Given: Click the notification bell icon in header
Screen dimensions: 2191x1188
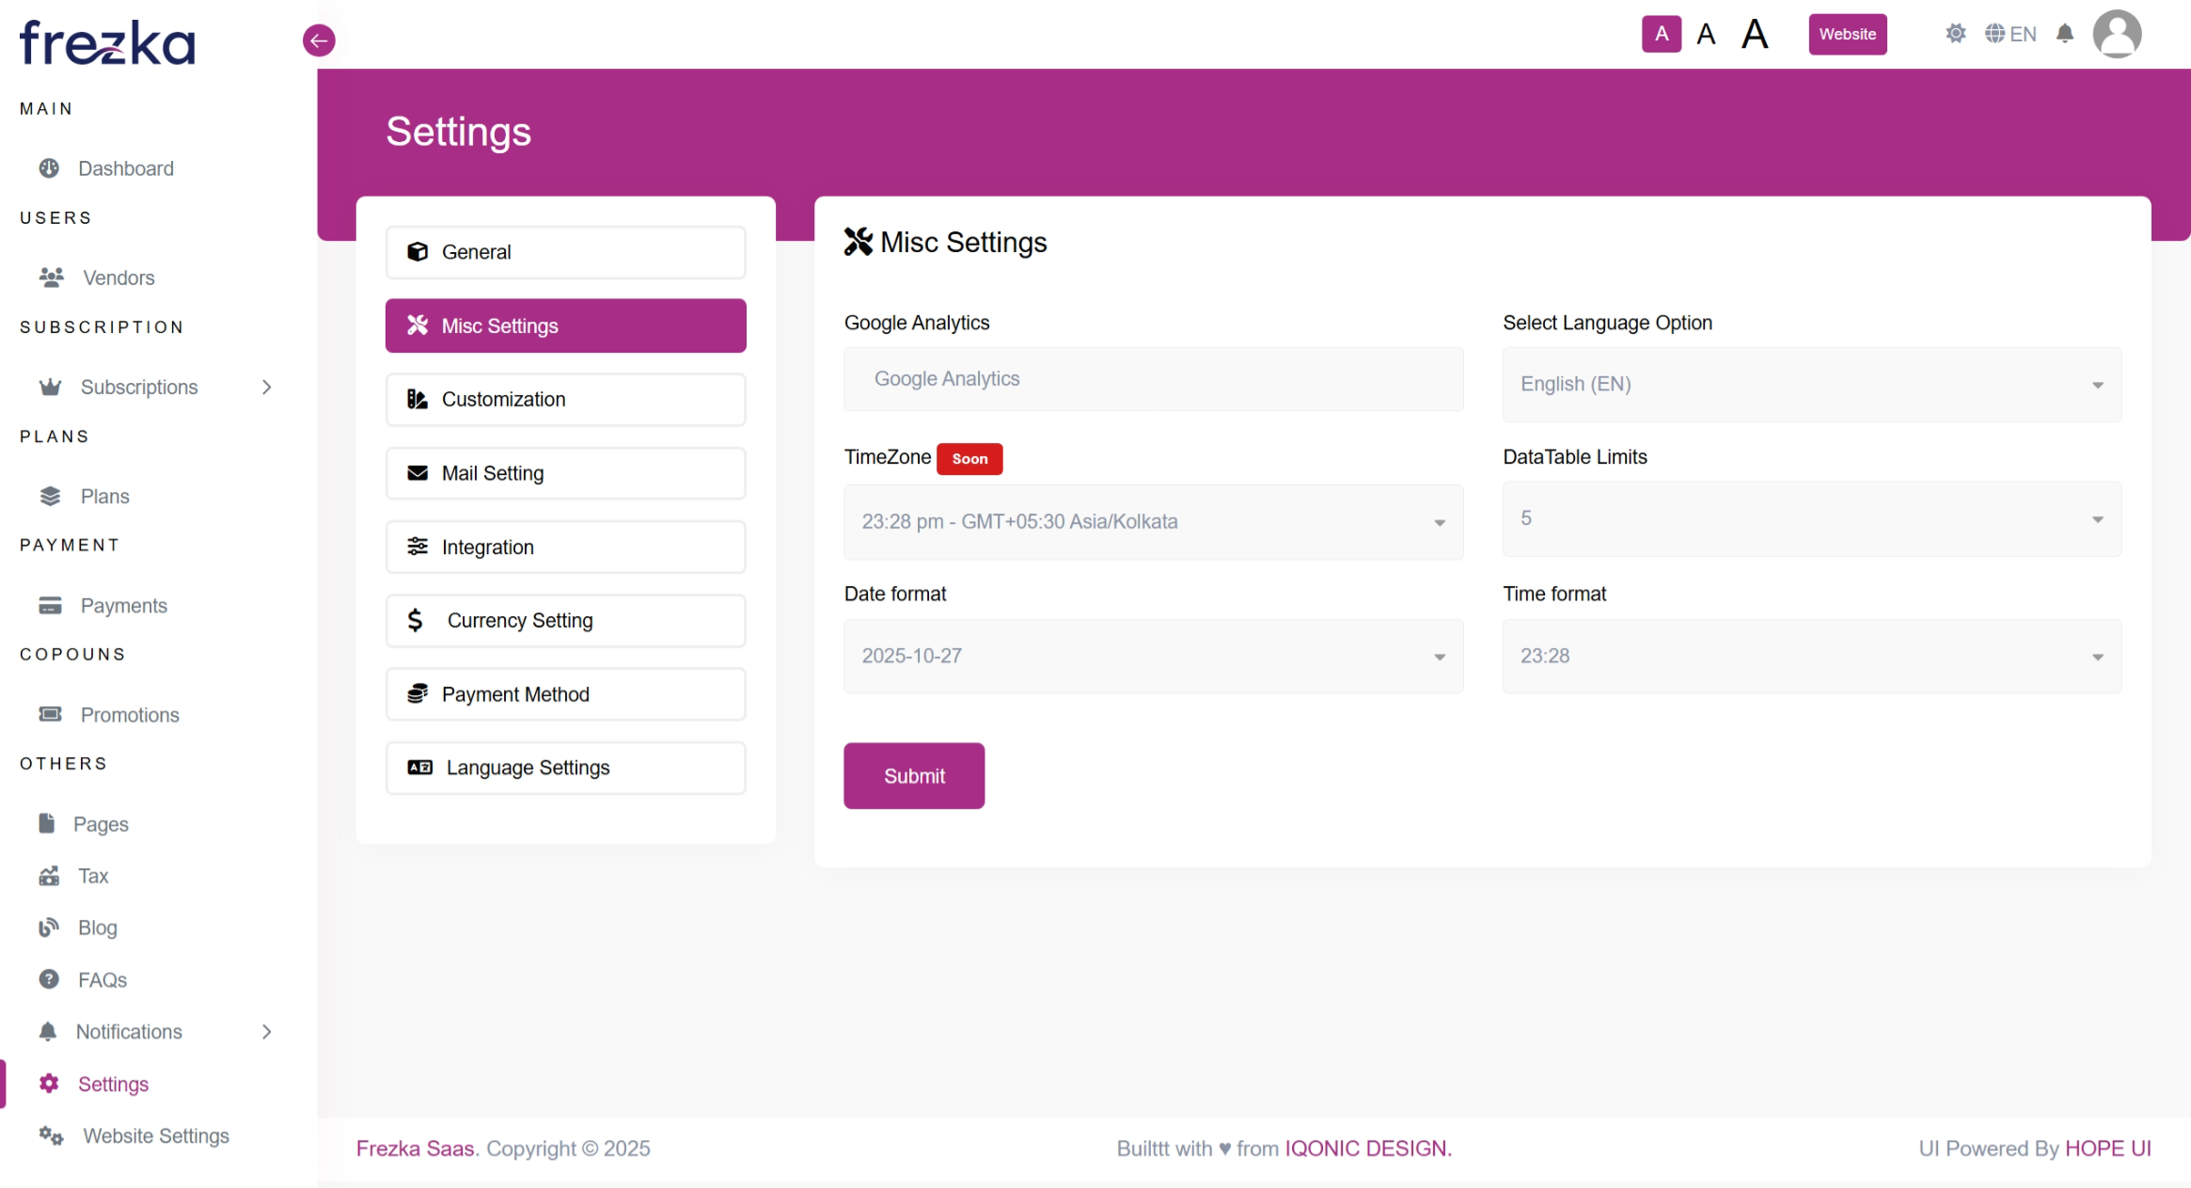Looking at the screenshot, I should (x=2064, y=35).
